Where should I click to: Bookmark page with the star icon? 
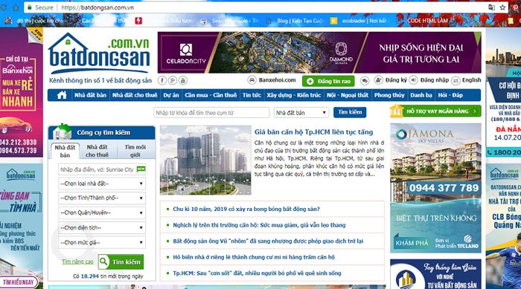pyautogui.click(x=502, y=7)
